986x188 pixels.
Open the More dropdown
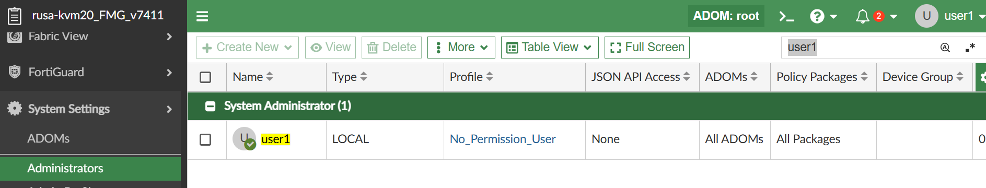[x=461, y=48]
